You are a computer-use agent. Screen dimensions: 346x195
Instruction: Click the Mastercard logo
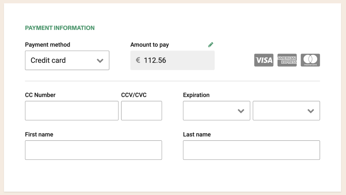tap(310, 60)
